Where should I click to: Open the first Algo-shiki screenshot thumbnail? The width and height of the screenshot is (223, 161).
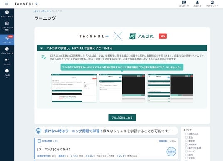(x=74, y=88)
